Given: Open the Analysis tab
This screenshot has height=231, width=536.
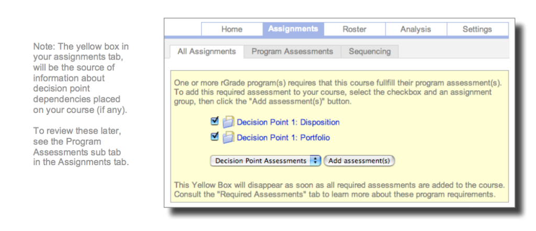Looking at the screenshot, I should 416,29.
